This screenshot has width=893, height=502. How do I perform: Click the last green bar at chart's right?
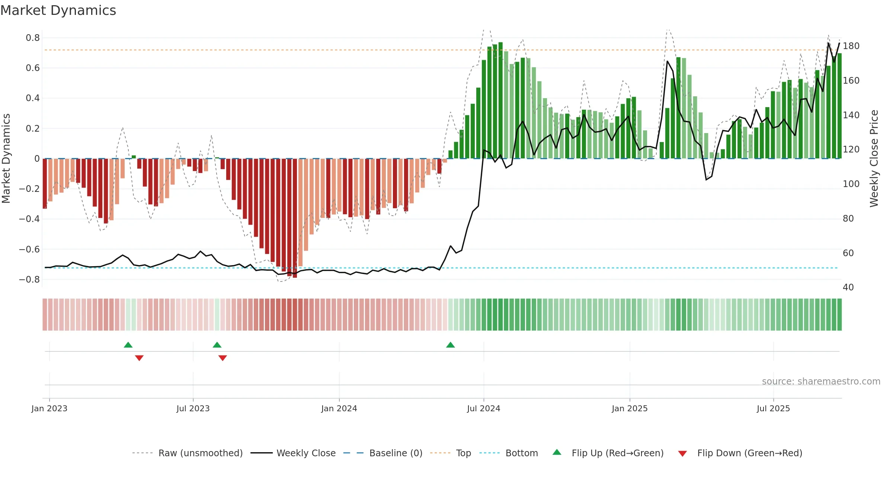coord(839,106)
